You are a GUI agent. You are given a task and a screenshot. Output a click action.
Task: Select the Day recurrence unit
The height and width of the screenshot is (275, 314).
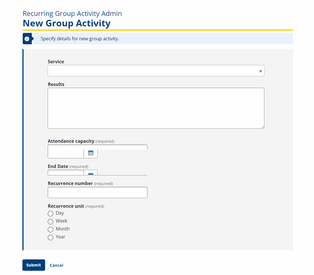(x=50, y=213)
